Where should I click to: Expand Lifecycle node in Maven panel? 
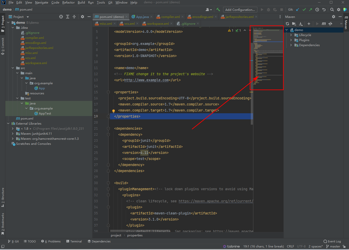point(291,35)
